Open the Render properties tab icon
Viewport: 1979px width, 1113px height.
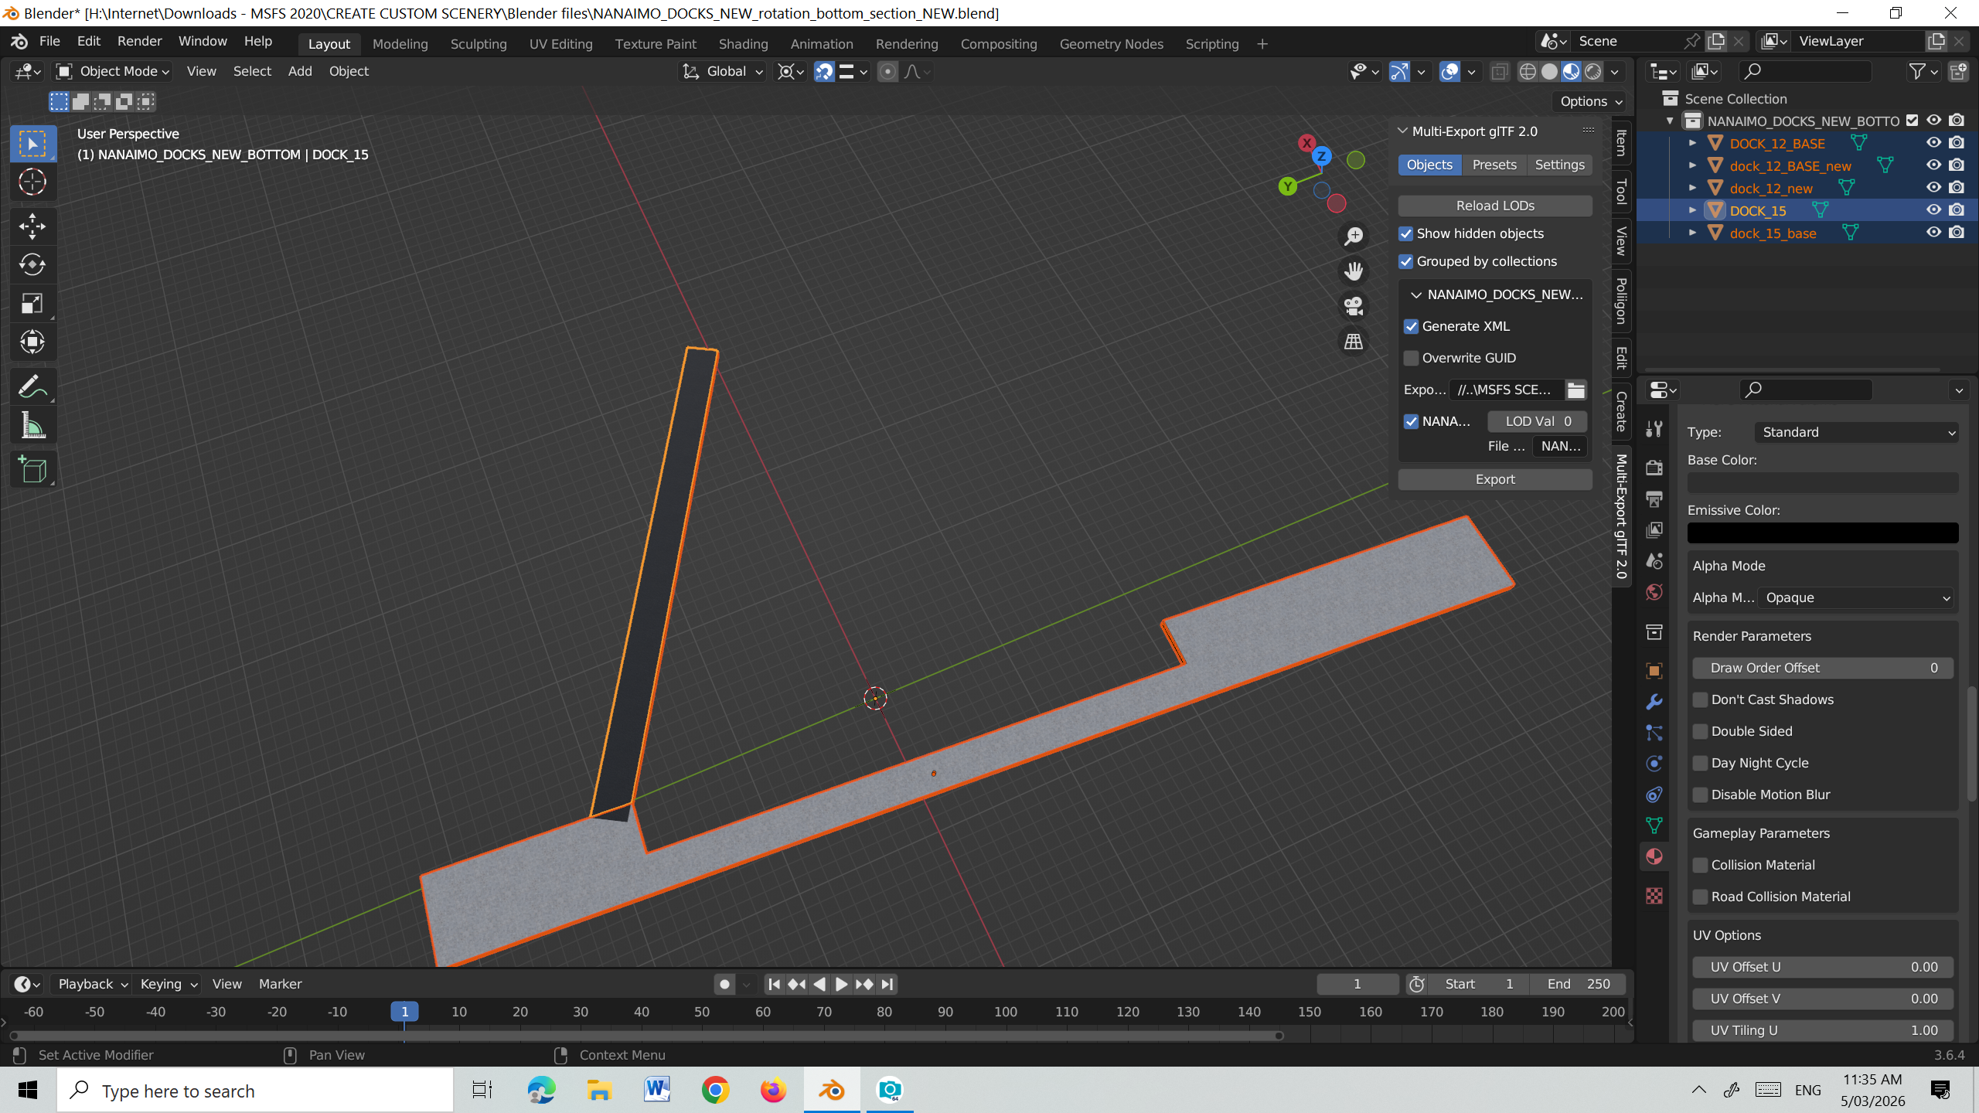1654,468
